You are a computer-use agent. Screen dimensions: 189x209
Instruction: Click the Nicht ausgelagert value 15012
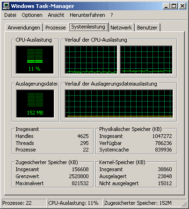pyautogui.click(x=165, y=183)
